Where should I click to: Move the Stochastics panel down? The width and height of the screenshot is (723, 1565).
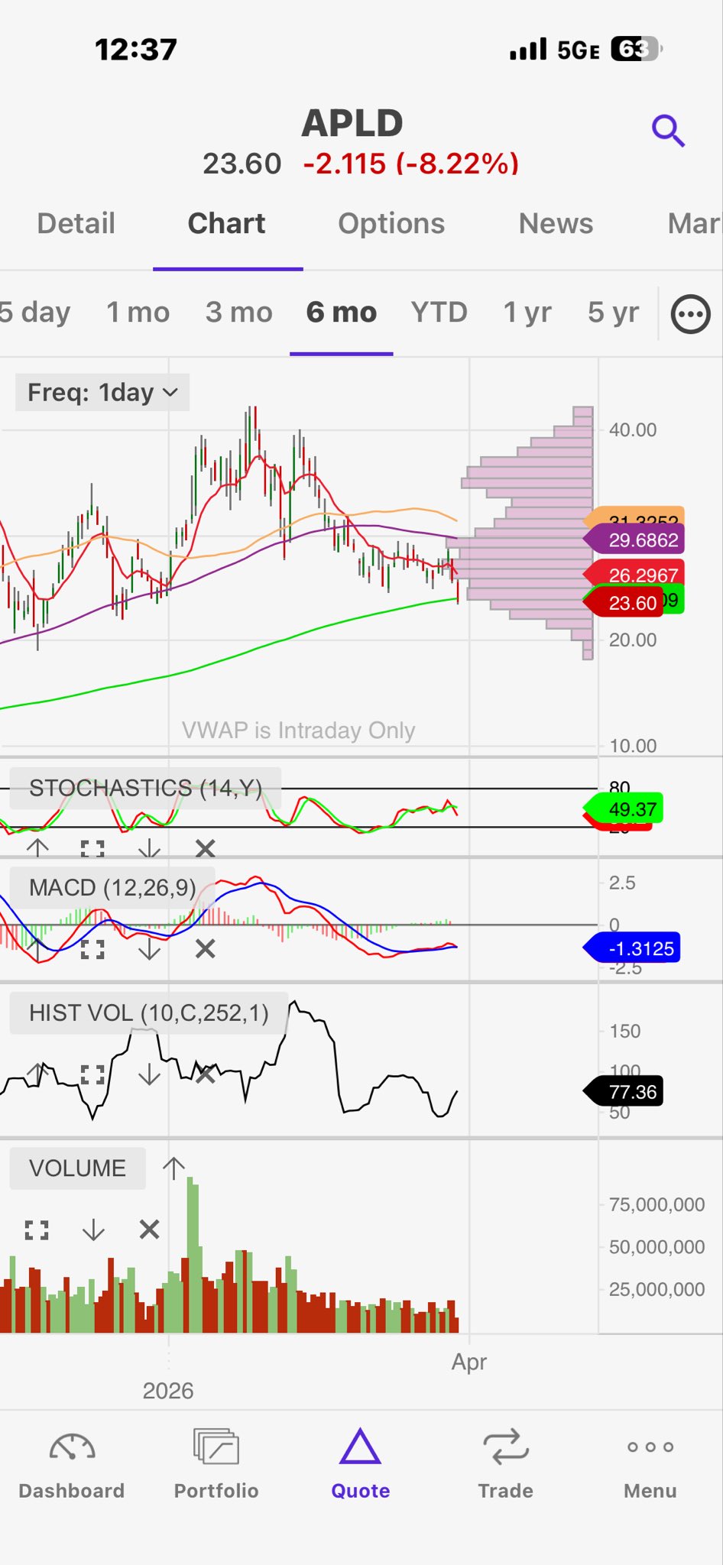tap(149, 848)
